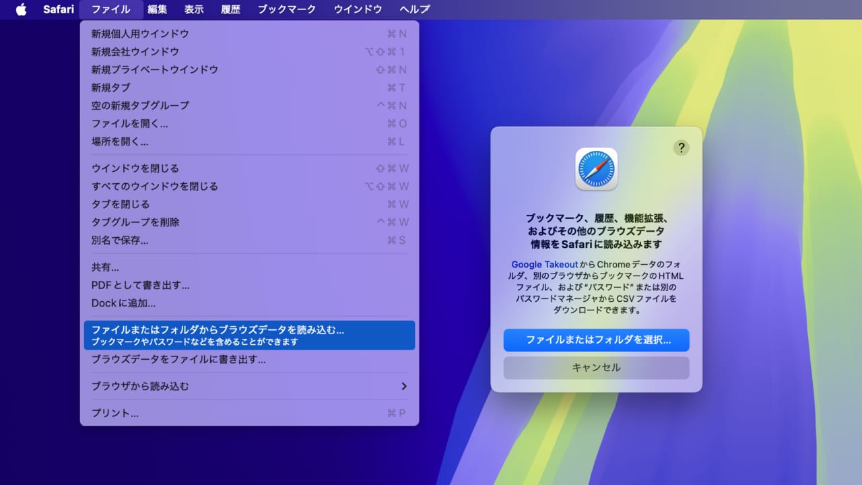Choose 別名で保存… menu item

[249, 240]
